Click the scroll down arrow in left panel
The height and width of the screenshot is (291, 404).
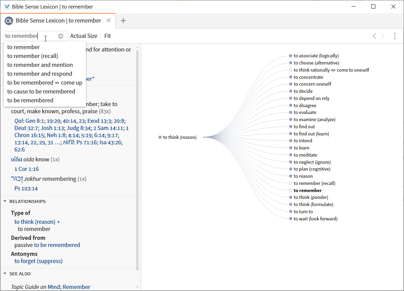click(137, 287)
